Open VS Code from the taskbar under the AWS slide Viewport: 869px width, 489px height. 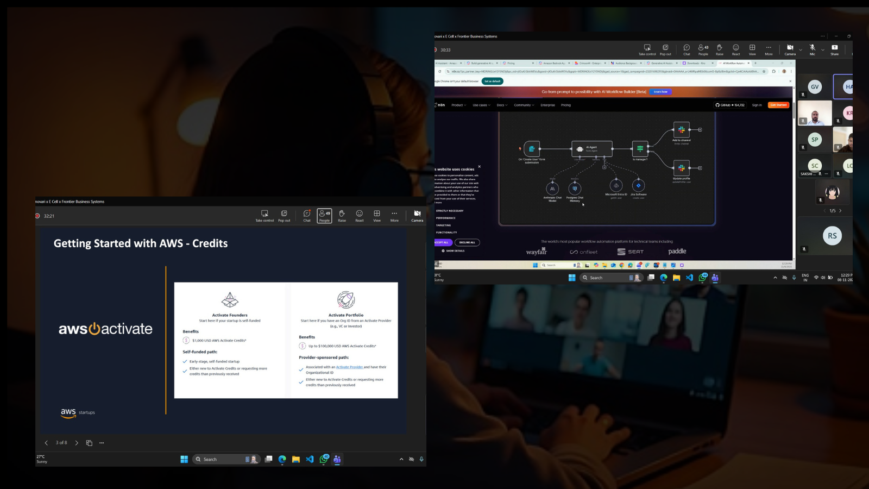pyautogui.click(x=310, y=459)
